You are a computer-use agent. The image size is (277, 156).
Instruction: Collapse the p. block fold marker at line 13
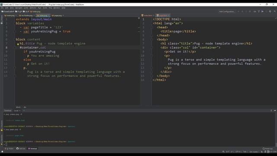(x=15, y=68)
